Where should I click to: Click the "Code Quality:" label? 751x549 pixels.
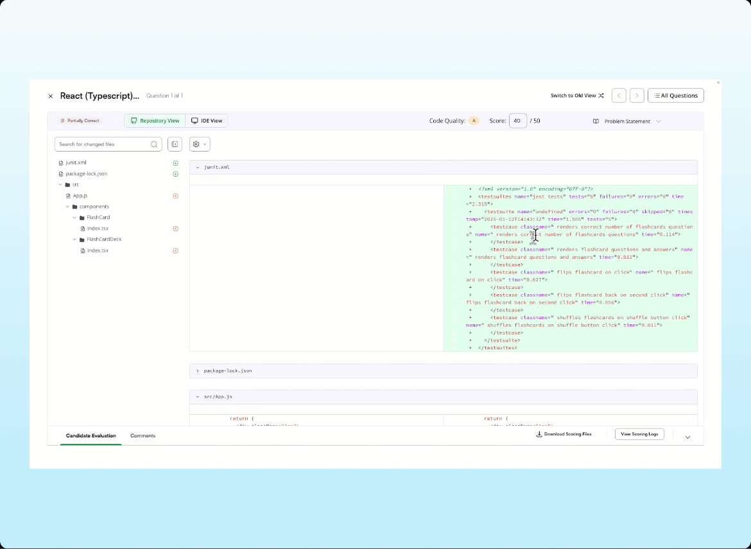447,121
